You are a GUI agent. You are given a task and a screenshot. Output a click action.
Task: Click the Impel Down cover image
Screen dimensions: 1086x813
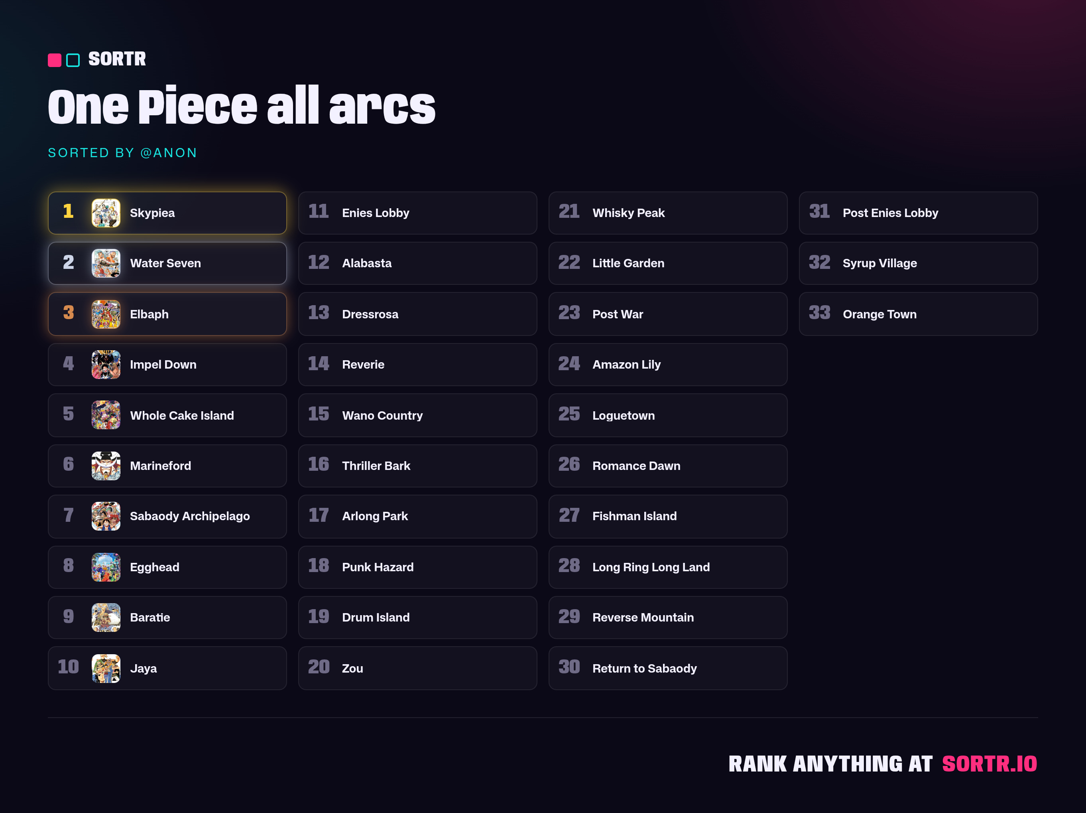click(x=106, y=365)
